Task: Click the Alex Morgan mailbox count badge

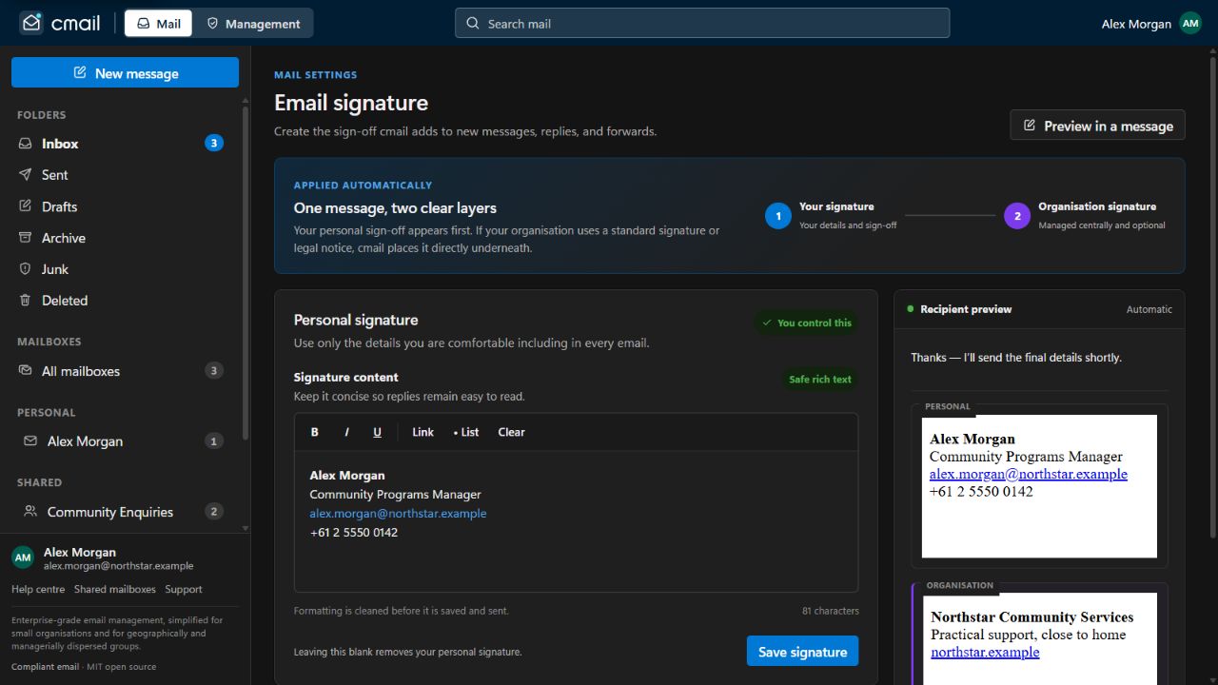Action: [x=214, y=441]
